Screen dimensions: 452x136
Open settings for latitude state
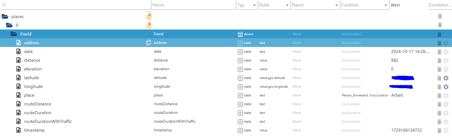(446, 78)
